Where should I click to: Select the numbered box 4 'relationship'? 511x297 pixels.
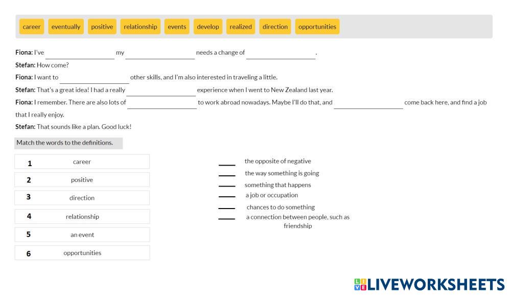coord(82,217)
